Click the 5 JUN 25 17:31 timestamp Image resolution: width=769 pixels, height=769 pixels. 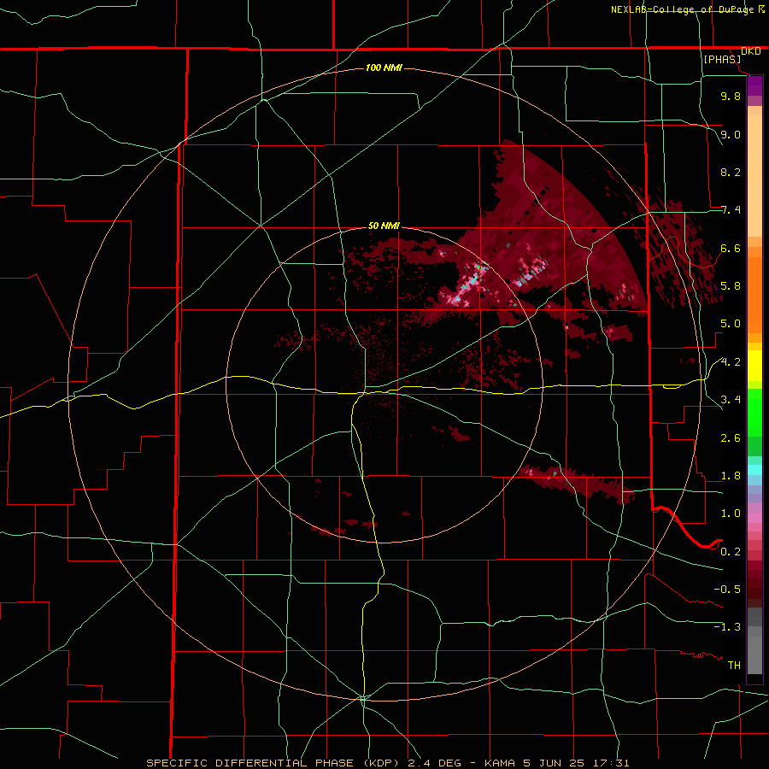[x=577, y=763]
